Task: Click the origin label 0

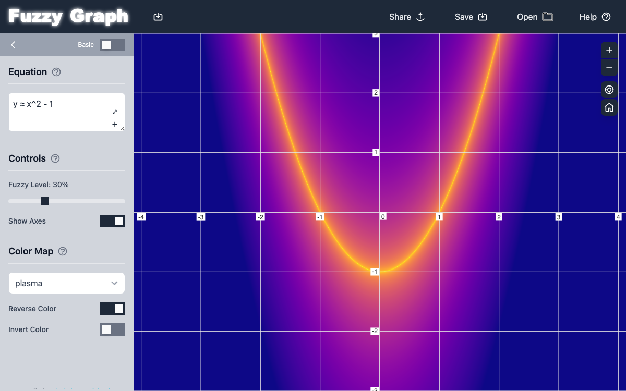Action: point(383,216)
